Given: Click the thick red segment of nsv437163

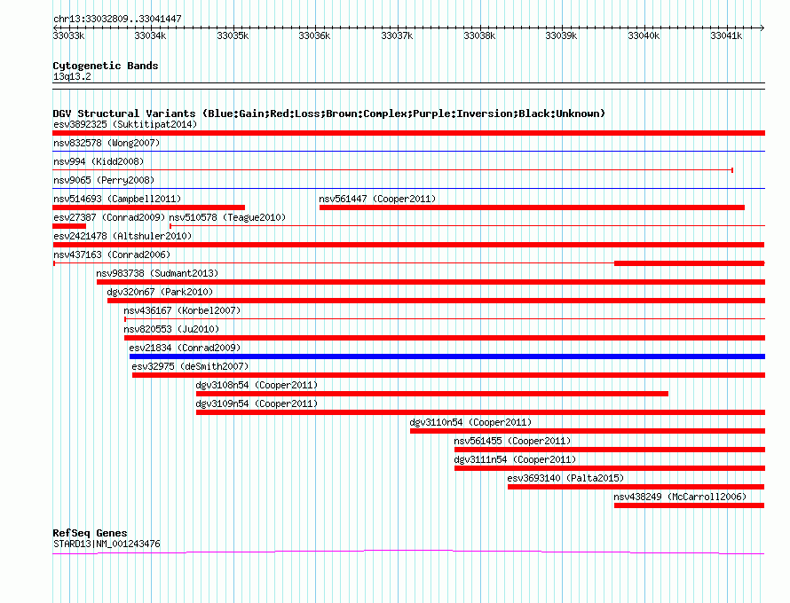Looking at the screenshot, I should click(689, 263).
